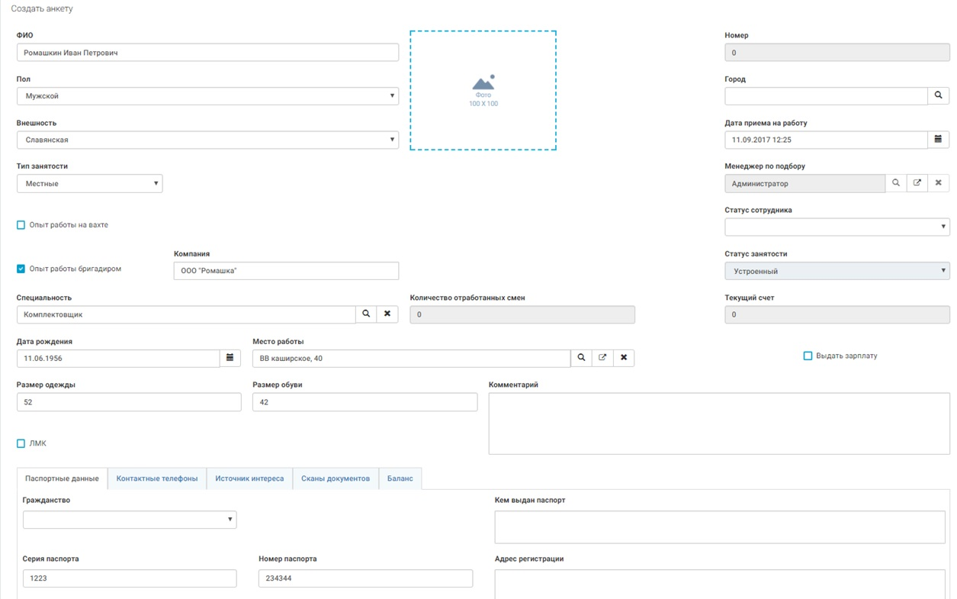This screenshot has height=599, width=957.
Task: Open the Статус сотрудника dropdown
Action: pyautogui.click(x=837, y=227)
